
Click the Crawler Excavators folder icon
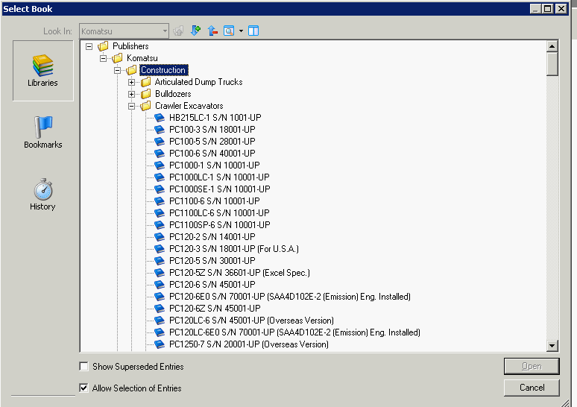coord(145,106)
